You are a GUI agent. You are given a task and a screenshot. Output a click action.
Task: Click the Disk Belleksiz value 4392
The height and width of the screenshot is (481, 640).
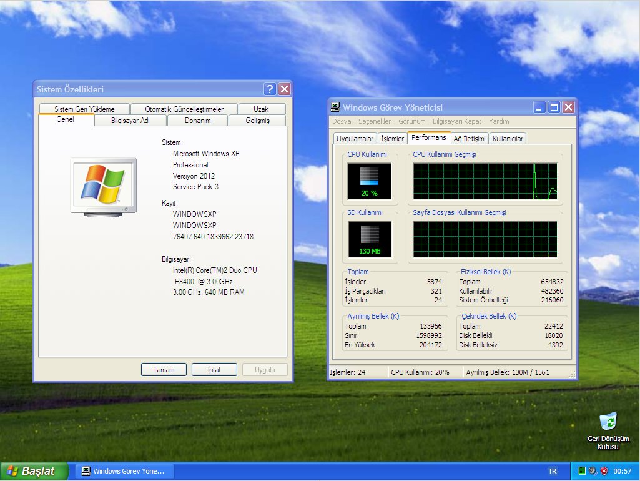click(x=555, y=345)
